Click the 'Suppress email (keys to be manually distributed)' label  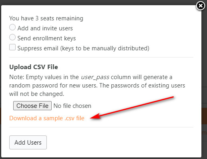83,48
